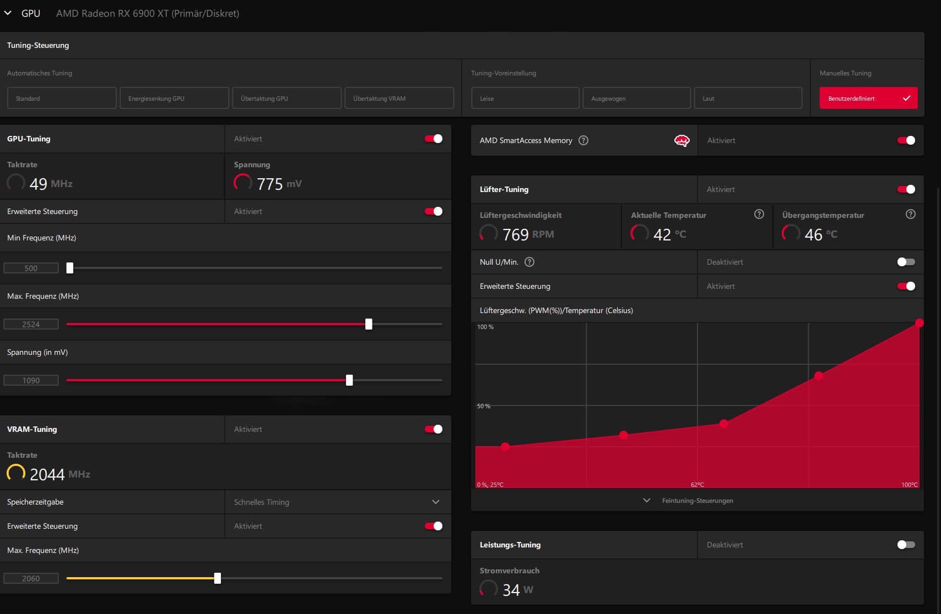
Task: Click the AMD SmartAccess Memory help icon
Action: 583,140
